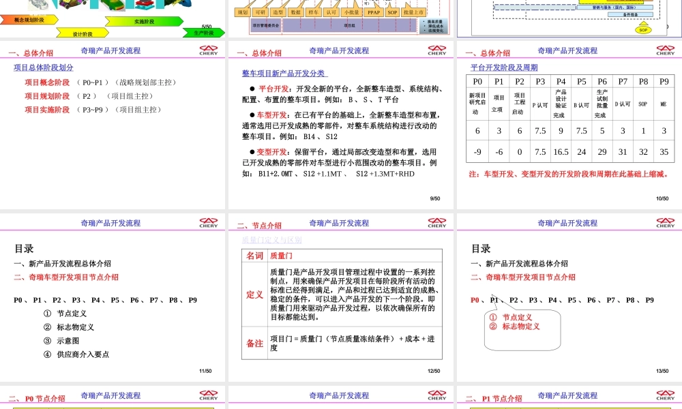Click the 名词 cell in 质量门 table
Screen dimensions: 682x409
pyautogui.click(x=254, y=256)
